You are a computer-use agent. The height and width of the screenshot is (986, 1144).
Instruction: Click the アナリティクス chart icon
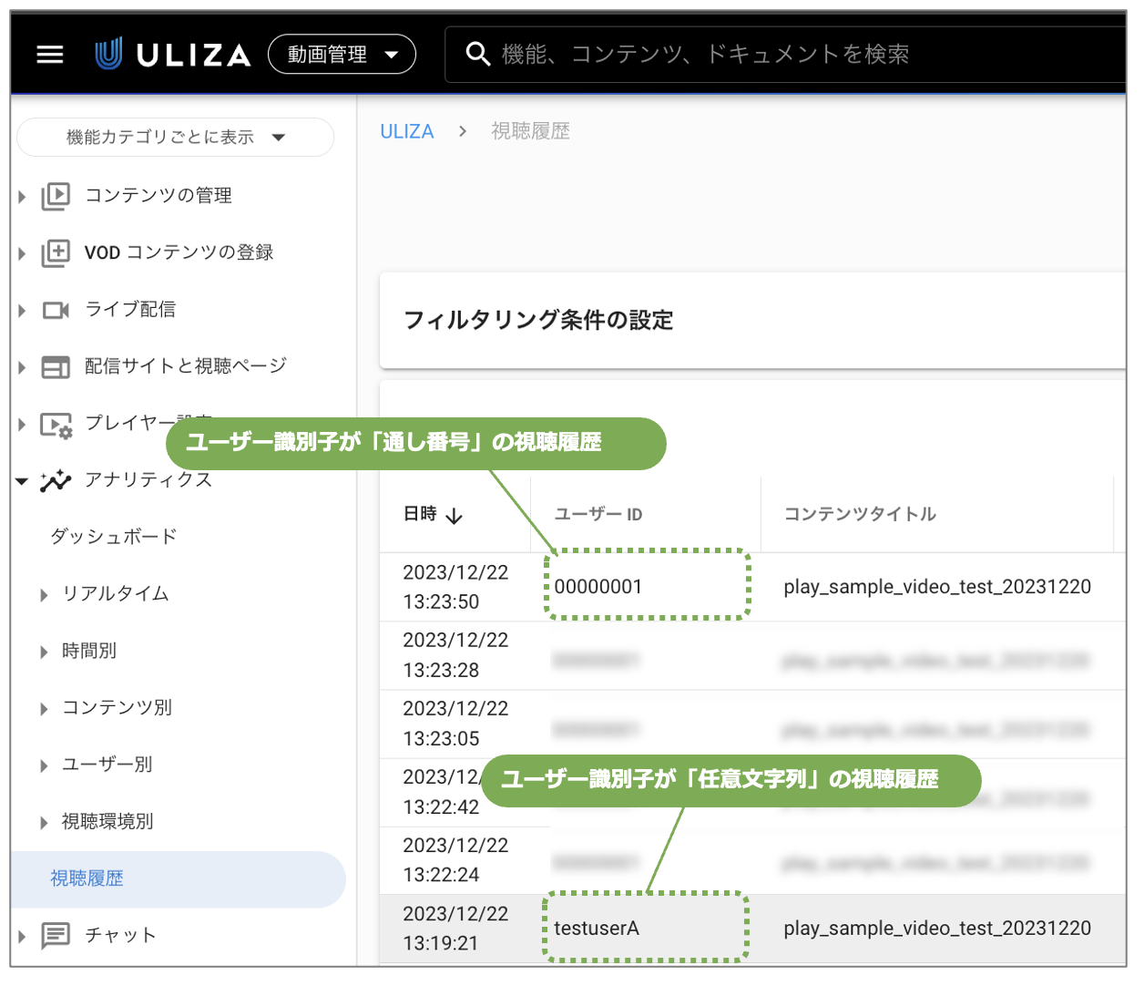coord(56,480)
